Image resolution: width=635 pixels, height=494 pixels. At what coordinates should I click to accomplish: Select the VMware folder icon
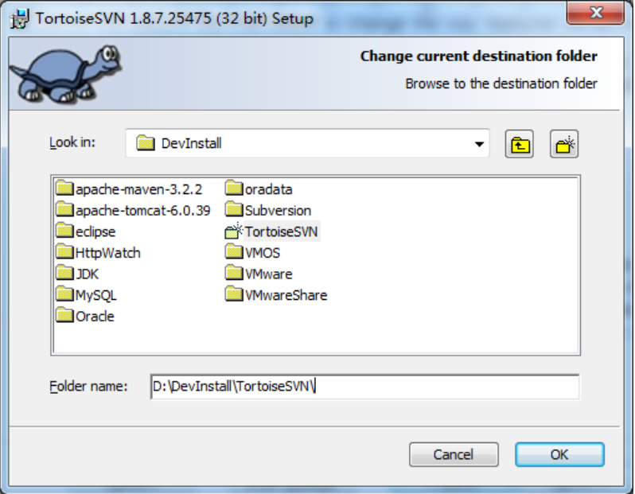coord(234,273)
